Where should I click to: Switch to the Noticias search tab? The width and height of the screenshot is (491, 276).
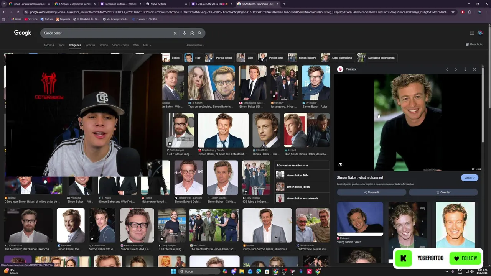(x=90, y=45)
